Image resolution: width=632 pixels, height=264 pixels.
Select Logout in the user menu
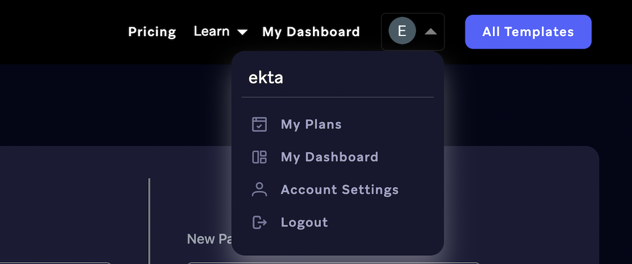[x=304, y=222]
